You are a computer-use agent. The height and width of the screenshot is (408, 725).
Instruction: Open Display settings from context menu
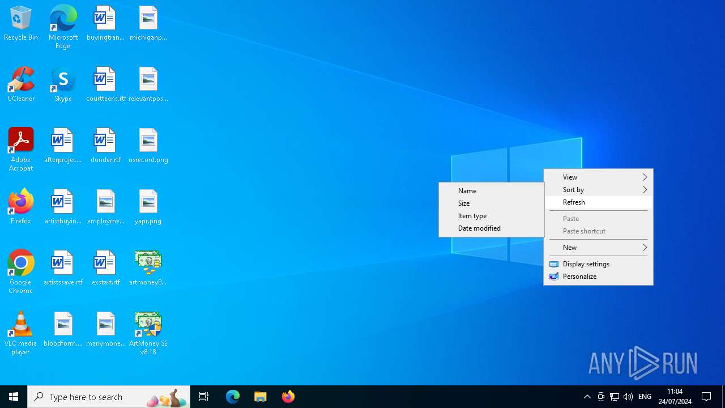pos(598,264)
